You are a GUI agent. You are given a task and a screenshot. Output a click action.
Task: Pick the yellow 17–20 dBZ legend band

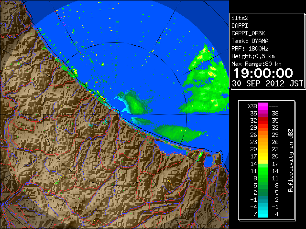point(263,156)
